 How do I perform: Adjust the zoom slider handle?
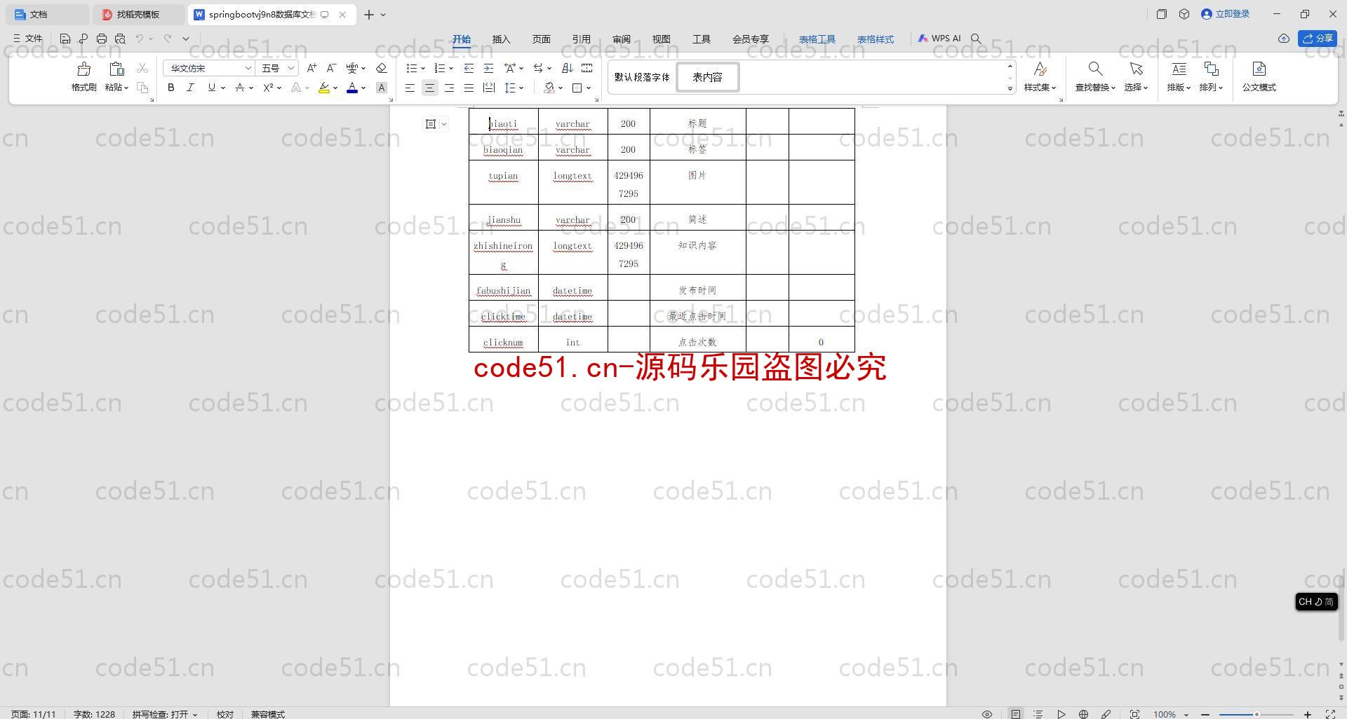tap(1256, 714)
